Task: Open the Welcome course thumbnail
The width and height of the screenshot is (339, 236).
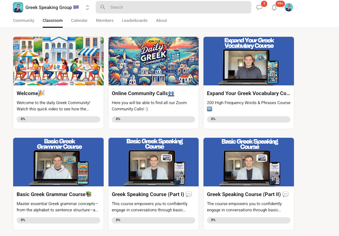Action: point(58,61)
